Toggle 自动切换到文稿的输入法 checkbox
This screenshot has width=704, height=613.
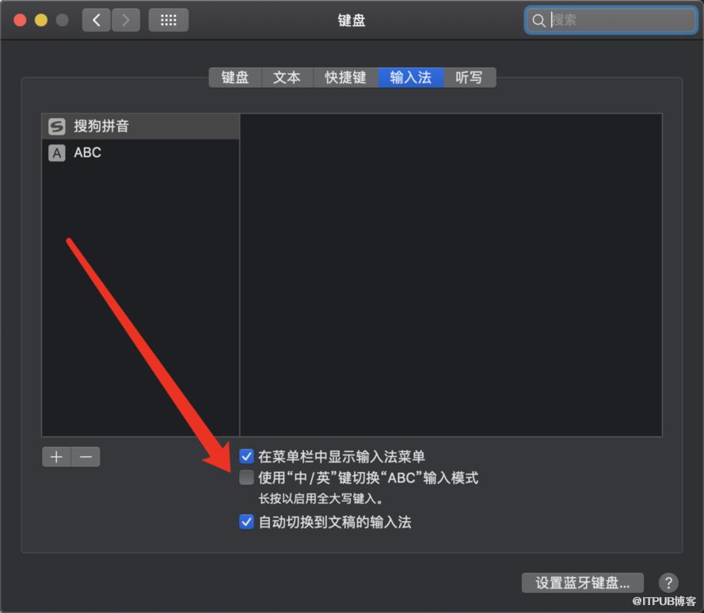click(246, 522)
